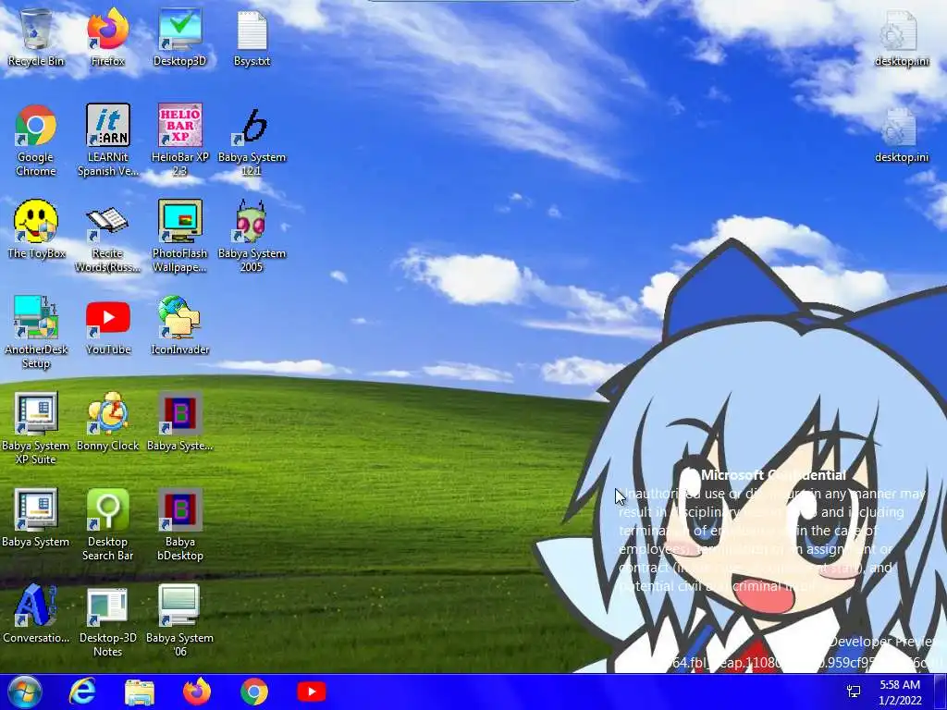Open the Recycle Bin desktop icon
Image resolution: width=947 pixels, height=710 pixels.
pos(36,37)
